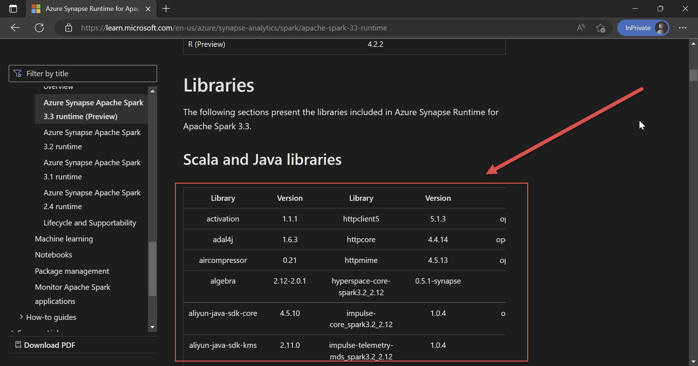Open the profile avatar in InPrivate badge
Image resolution: width=698 pixels, height=366 pixels.
(661, 28)
